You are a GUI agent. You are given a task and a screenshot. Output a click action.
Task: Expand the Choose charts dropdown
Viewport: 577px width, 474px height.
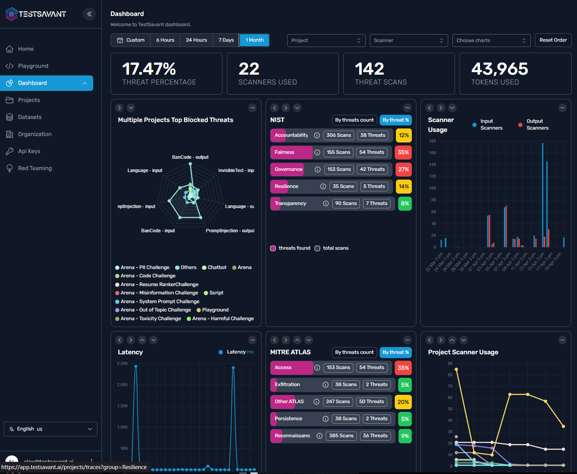click(491, 41)
